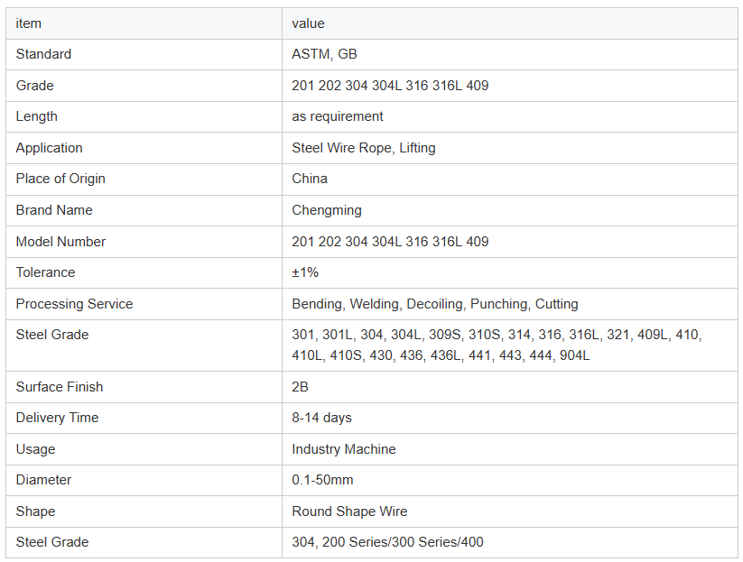
Task: Click the 'Bending, Welding, Decoiling, Punching, Cutting' text
Action: pyautogui.click(x=434, y=304)
